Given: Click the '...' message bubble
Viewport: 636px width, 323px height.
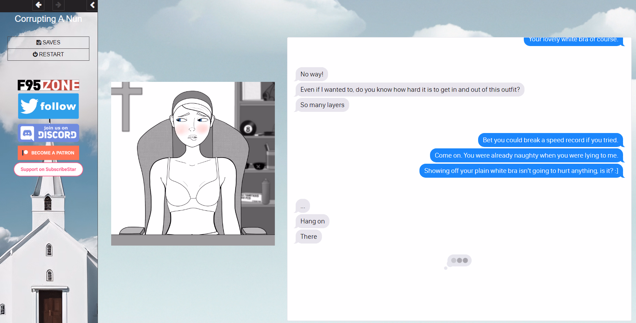Looking at the screenshot, I should [x=303, y=206].
